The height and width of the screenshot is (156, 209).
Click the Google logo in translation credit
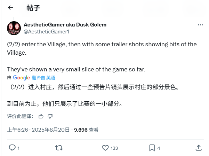click(x=21, y=78)
